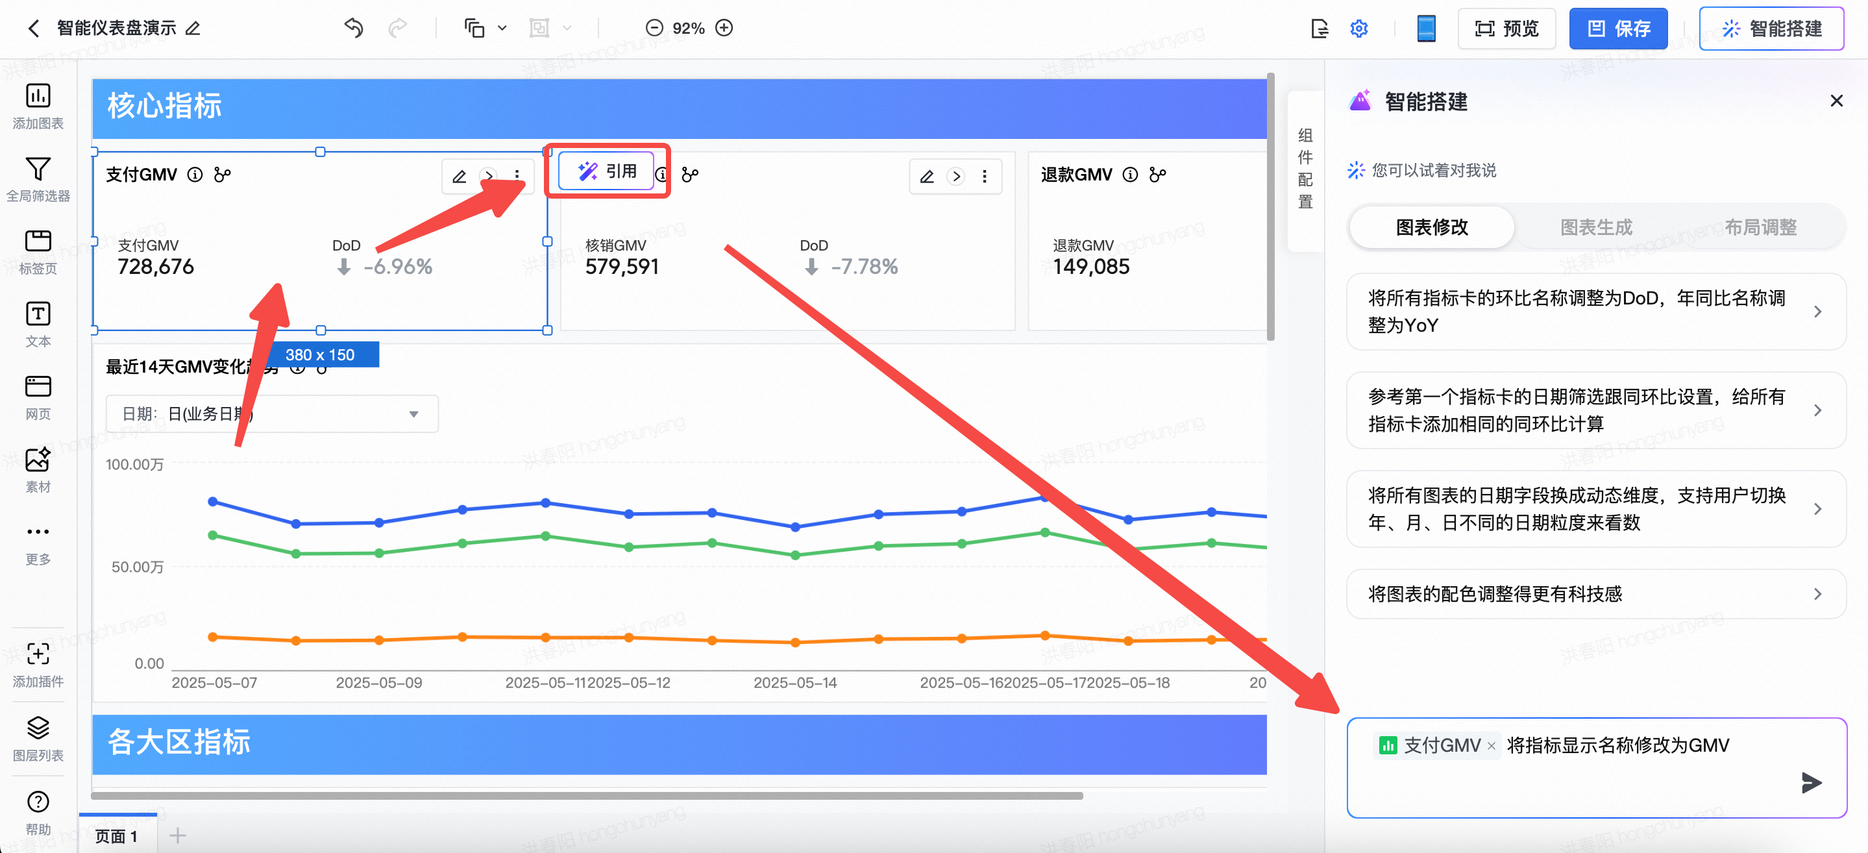
Task: Click the send arrow in the chat box
Action: [1811, 783]
